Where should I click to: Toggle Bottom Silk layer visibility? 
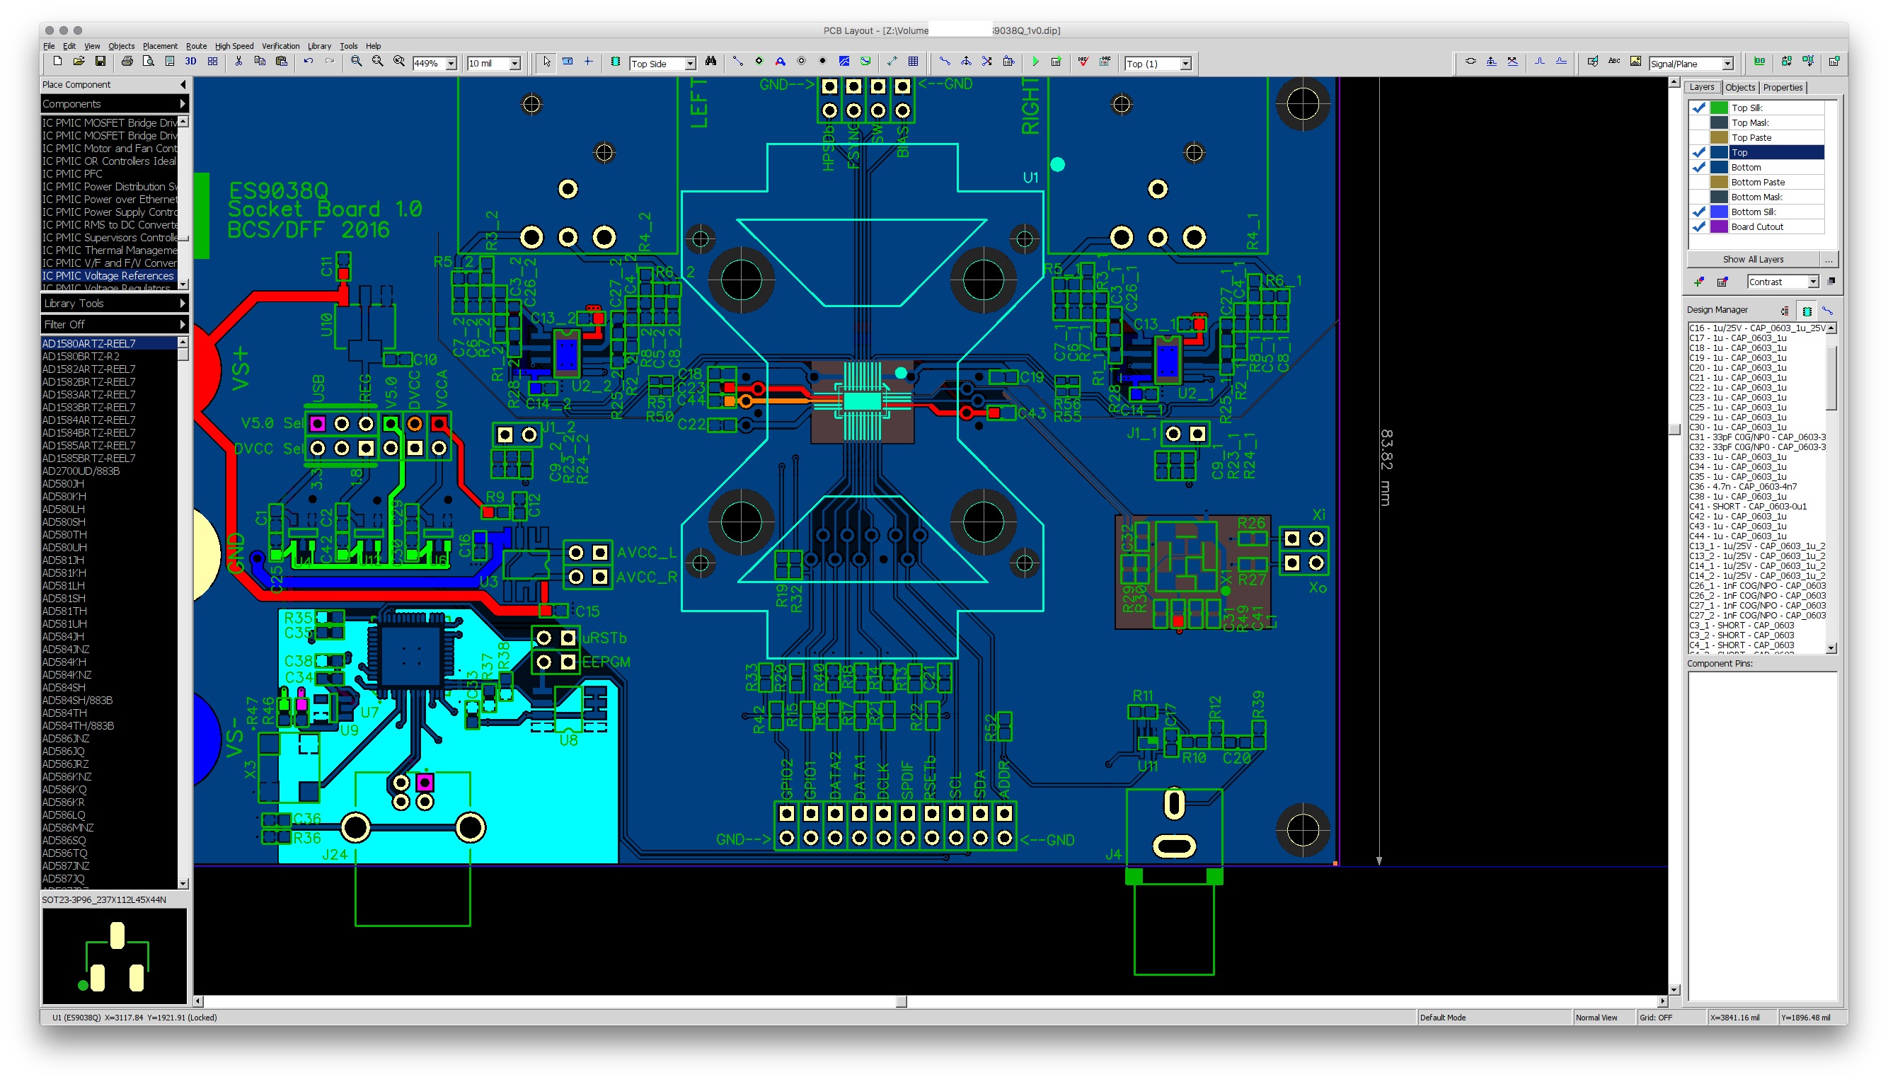pos(1698,212)
